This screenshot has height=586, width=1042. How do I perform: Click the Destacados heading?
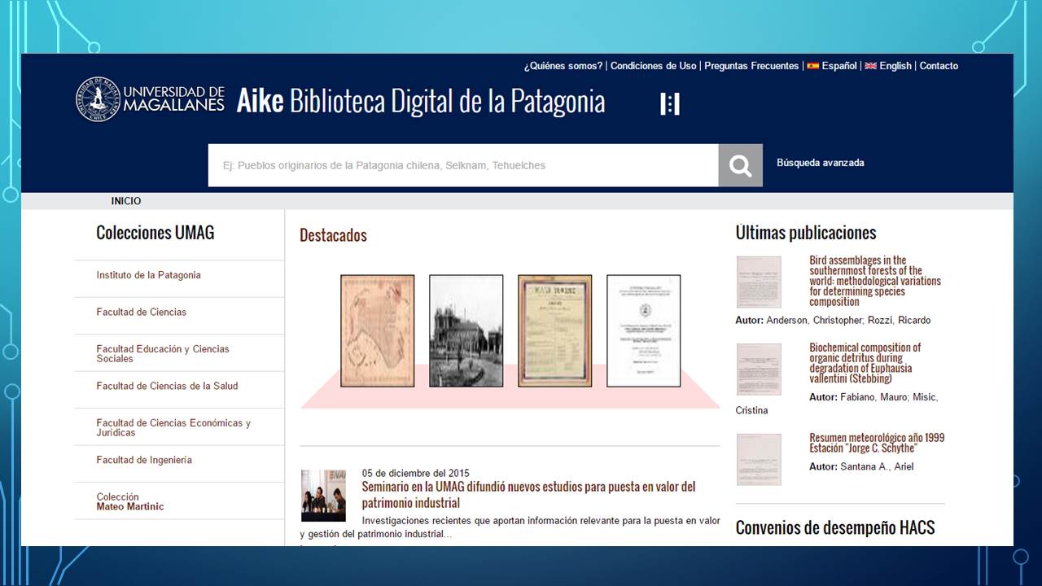click(333, 235)
